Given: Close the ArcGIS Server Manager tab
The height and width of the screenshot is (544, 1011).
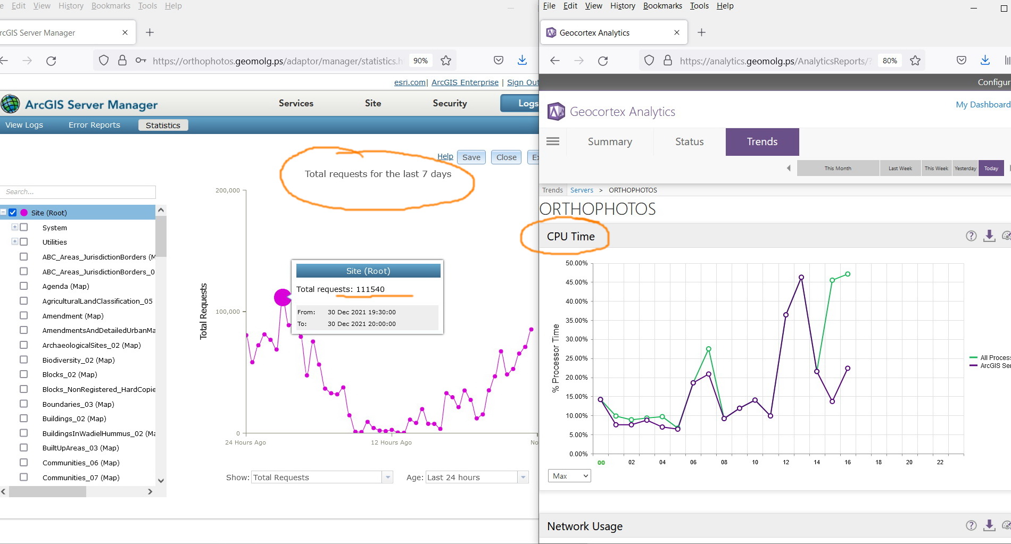Looking at the screenshot, I should (125, 32).
